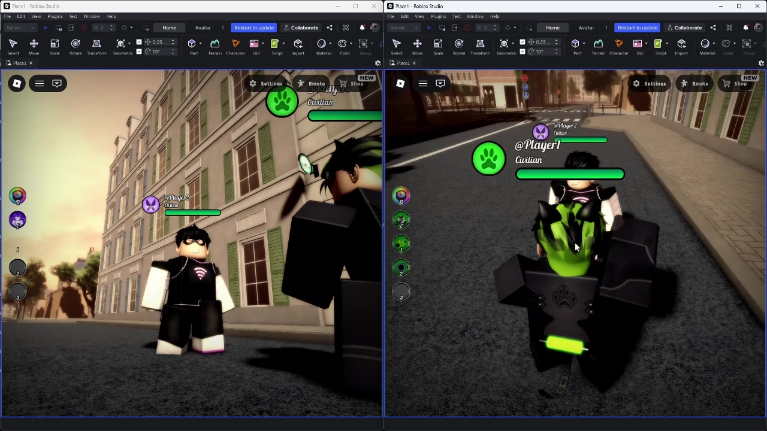
Task: Open the Terrain editor in left Studio window
Action: (x=215, y=47)
